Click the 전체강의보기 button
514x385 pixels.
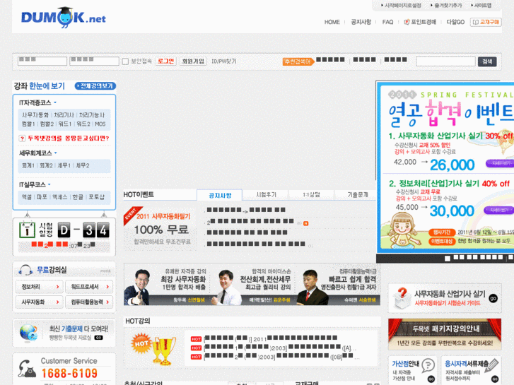[x=95, y=86]
